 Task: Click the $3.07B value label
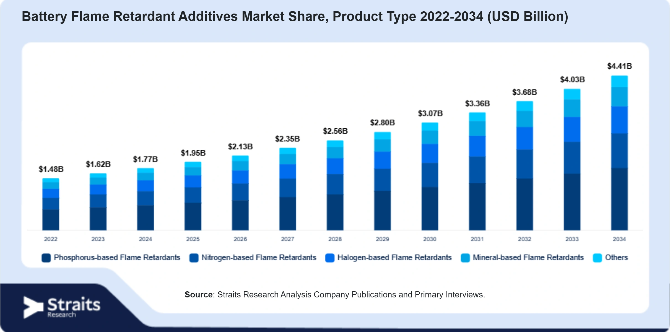pyautogui.click(x=430, y=113)
